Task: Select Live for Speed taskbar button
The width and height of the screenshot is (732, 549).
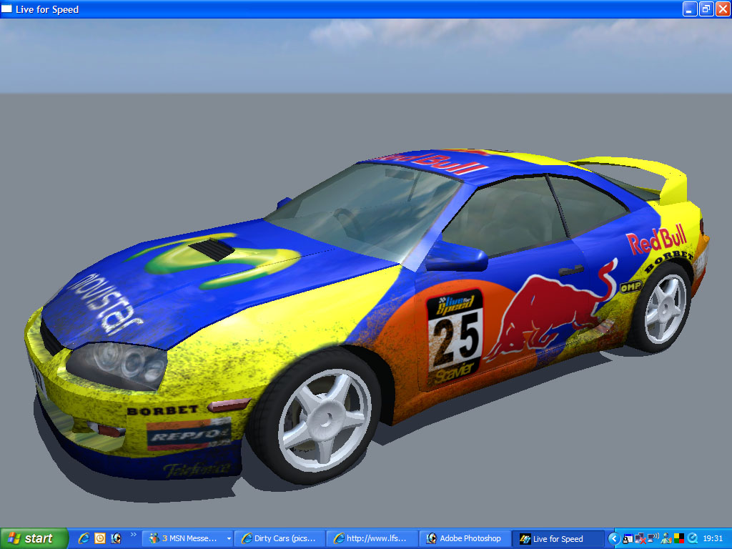Action: tap(558, 538)
